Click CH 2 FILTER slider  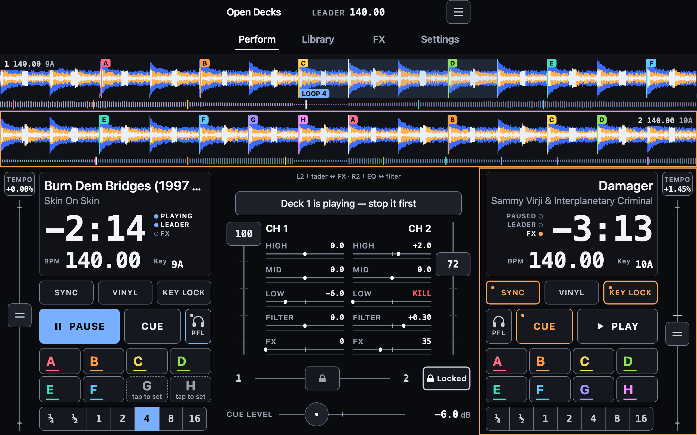tap(392, 326)
